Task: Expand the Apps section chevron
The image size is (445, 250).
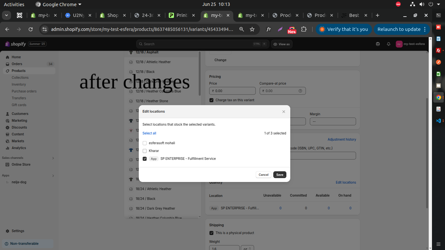Action: (53, 176)
